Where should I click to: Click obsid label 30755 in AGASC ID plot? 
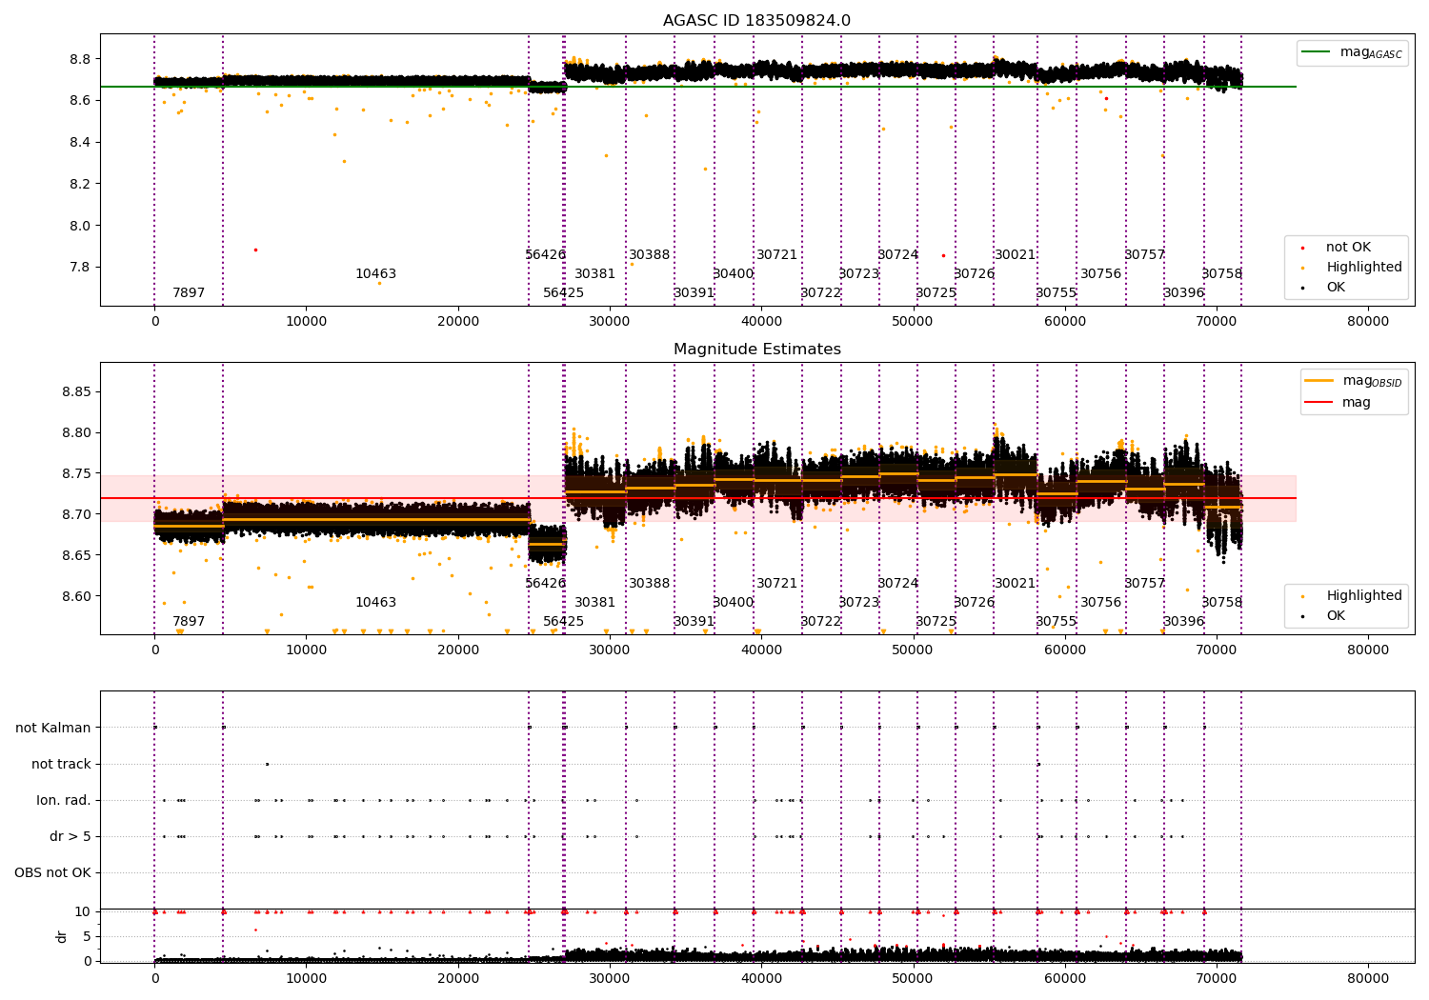[1056, 292]
